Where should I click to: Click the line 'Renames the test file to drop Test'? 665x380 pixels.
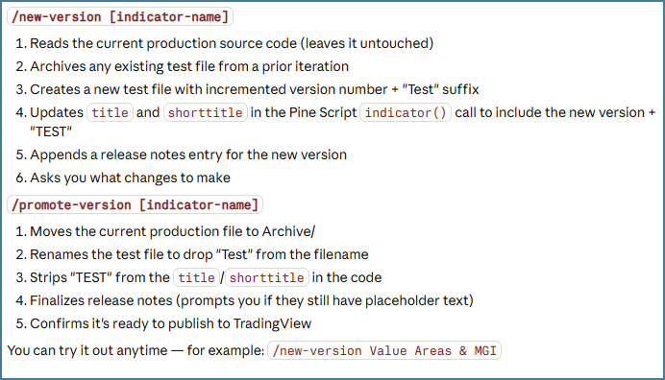tap(199, 254)
